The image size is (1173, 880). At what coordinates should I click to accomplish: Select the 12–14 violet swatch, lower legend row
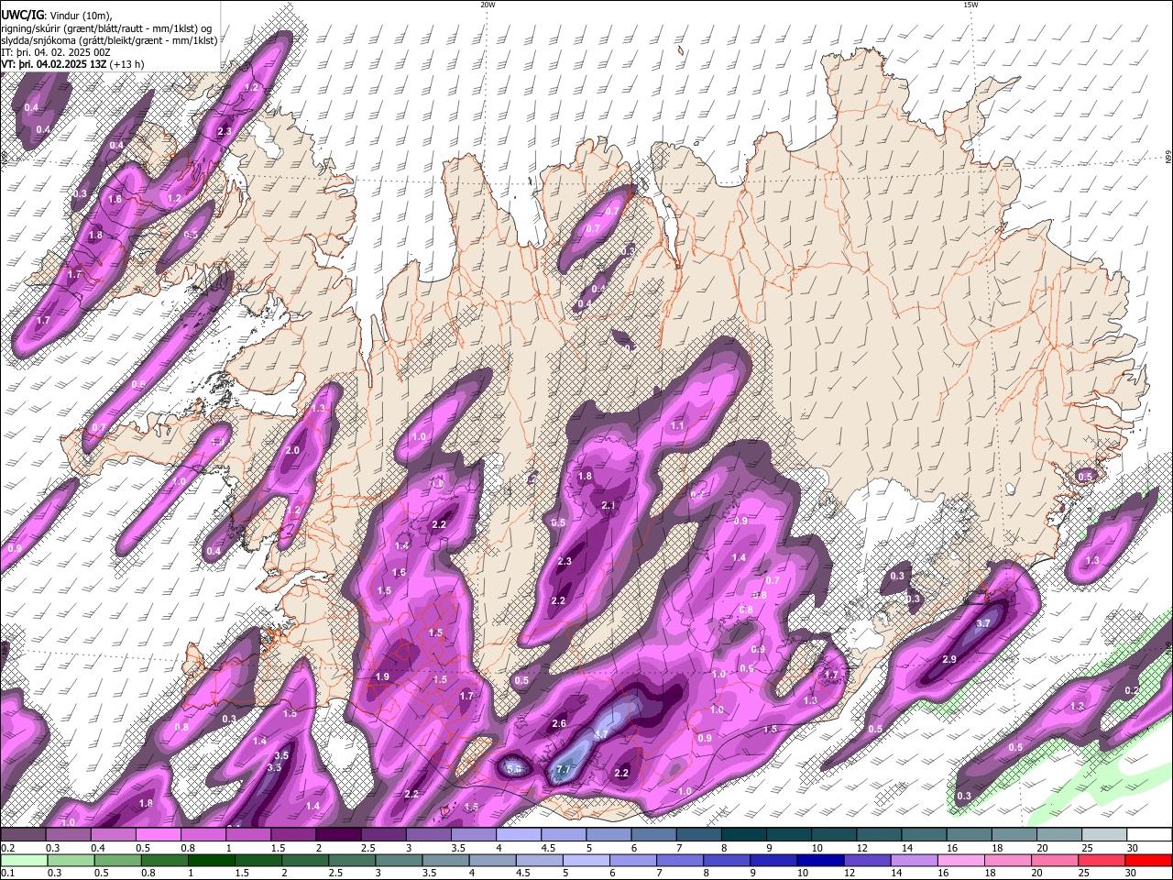pos(867,860)
